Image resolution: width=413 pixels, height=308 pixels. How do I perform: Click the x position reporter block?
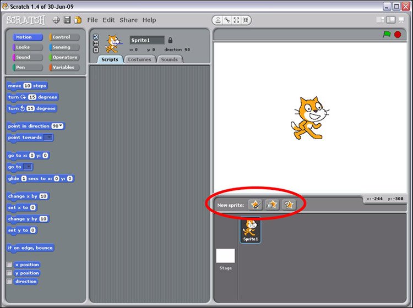pos(27,265)
